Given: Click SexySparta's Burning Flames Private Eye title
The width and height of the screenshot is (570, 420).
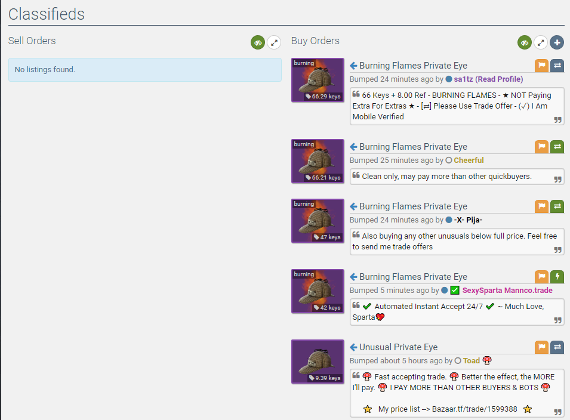Looking at the screenshot, I should (x=413, y=277).
